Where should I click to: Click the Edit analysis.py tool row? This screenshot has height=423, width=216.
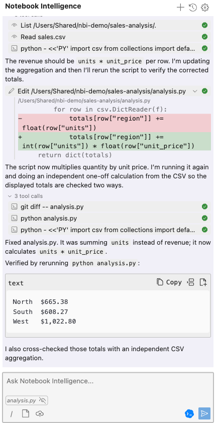click(108, 91)
